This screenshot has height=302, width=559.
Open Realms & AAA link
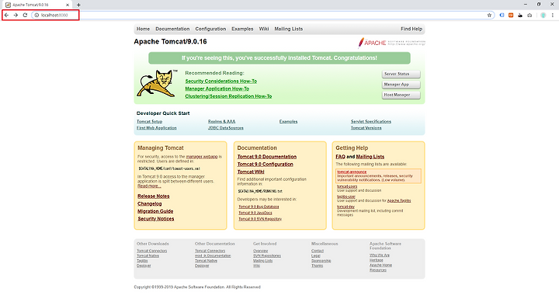pos(222,122)
